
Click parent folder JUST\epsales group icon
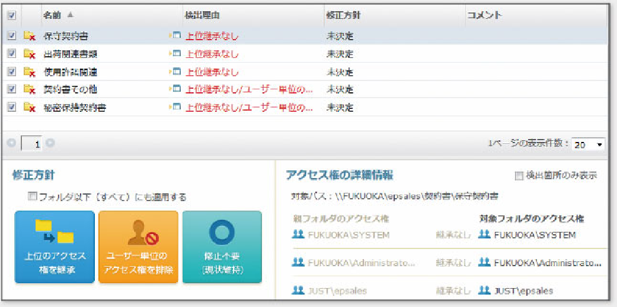click(x=298, y=290)
